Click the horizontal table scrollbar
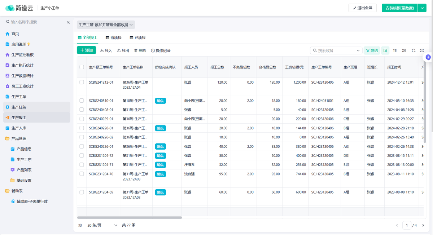 click(x=130, y=217)
